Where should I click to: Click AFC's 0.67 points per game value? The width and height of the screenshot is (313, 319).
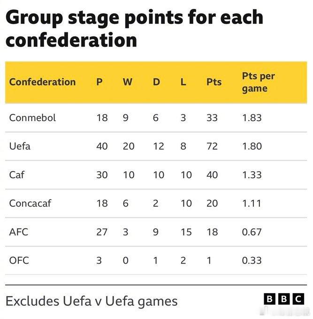[252, 232]
